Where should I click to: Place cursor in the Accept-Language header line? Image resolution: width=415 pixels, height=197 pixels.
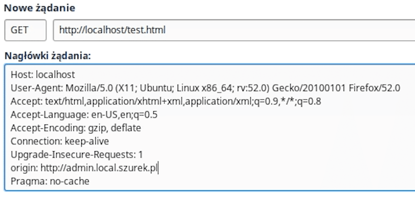pos(84,115)
